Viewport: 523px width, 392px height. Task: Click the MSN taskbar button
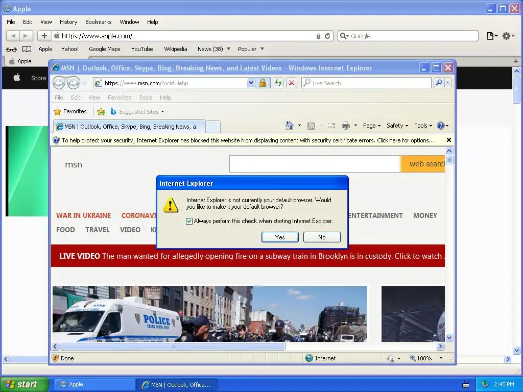177,384
